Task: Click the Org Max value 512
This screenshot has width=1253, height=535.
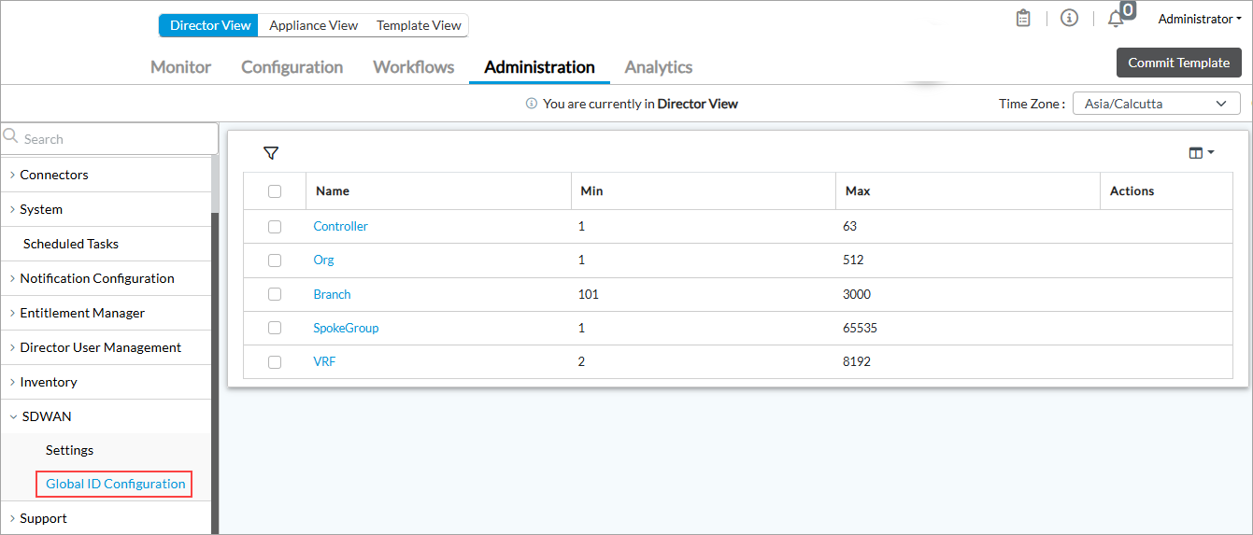Action: click(x=853, y=260)
